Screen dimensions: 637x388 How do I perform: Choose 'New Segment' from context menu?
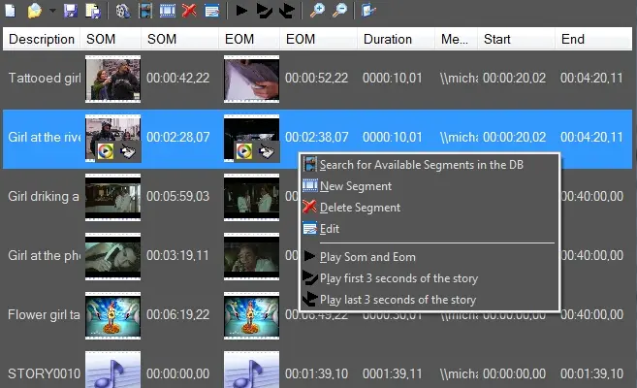[355, 186]
